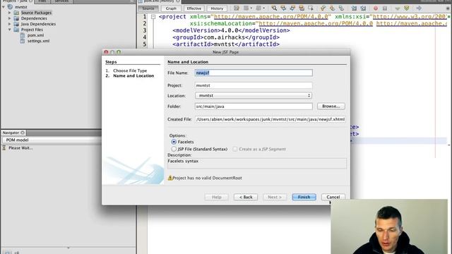Click wizard step 'Choose File Type'
This screenshot has height=254, width=452.
[130, 71]
